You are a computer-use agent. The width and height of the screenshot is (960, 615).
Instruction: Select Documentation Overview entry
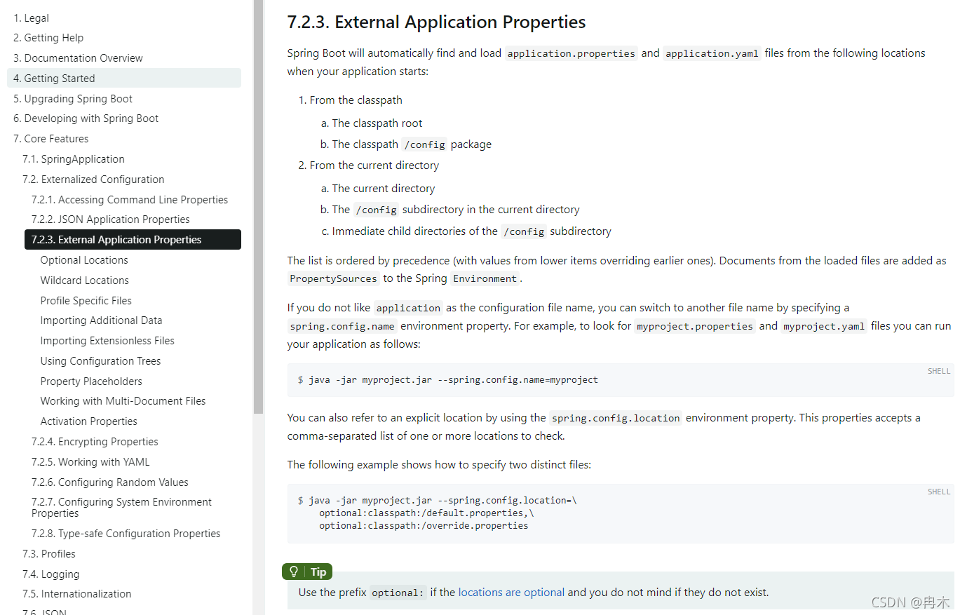click(x=78, y=58)
